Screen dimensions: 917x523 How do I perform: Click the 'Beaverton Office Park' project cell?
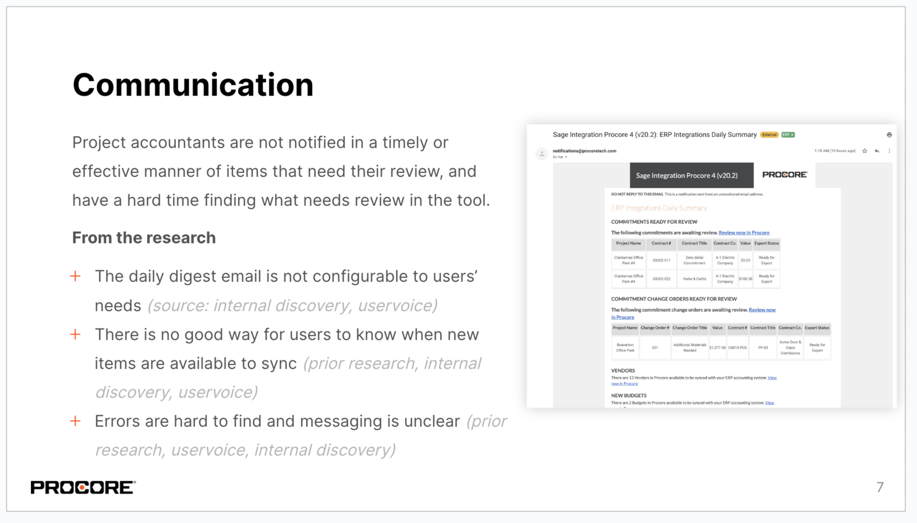coord(625,347)
